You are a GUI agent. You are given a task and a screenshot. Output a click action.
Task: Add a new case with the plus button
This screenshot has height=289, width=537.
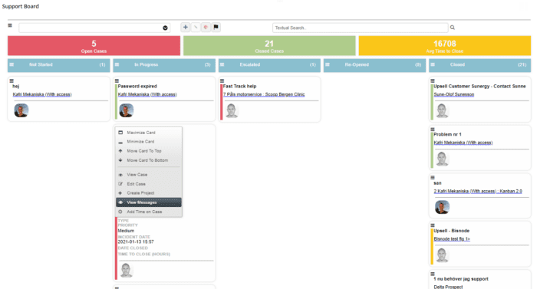[x=186, y=27]
